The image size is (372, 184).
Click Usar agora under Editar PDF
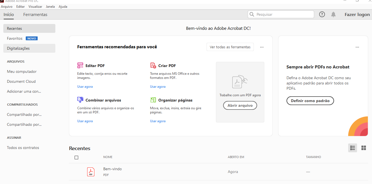[x=85, y=87]
